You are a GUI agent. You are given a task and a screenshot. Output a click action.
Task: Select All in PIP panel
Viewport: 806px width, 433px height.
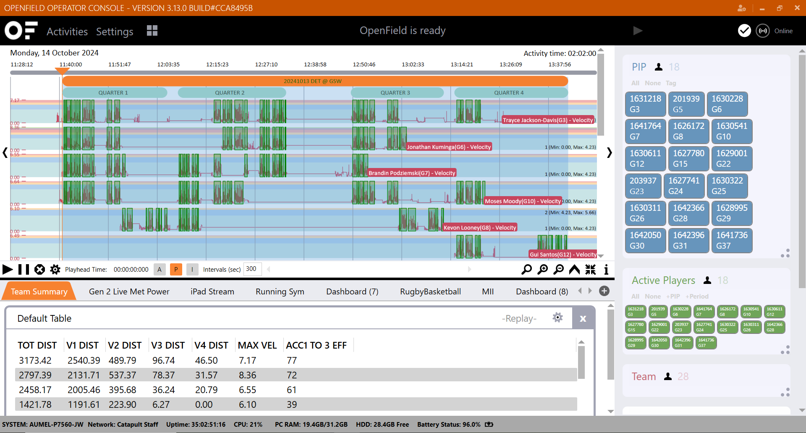[635, 83]
